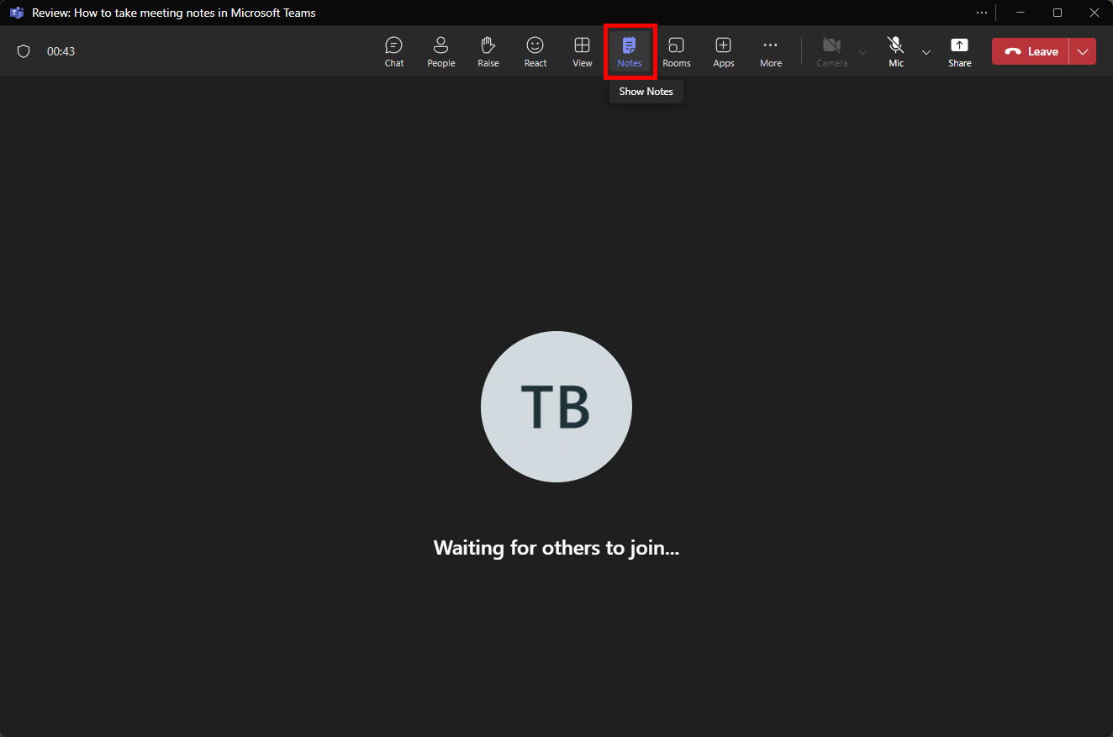The image size is (1113, 737).
Task: Show meeting Notes
Action: tap(630, 51)
